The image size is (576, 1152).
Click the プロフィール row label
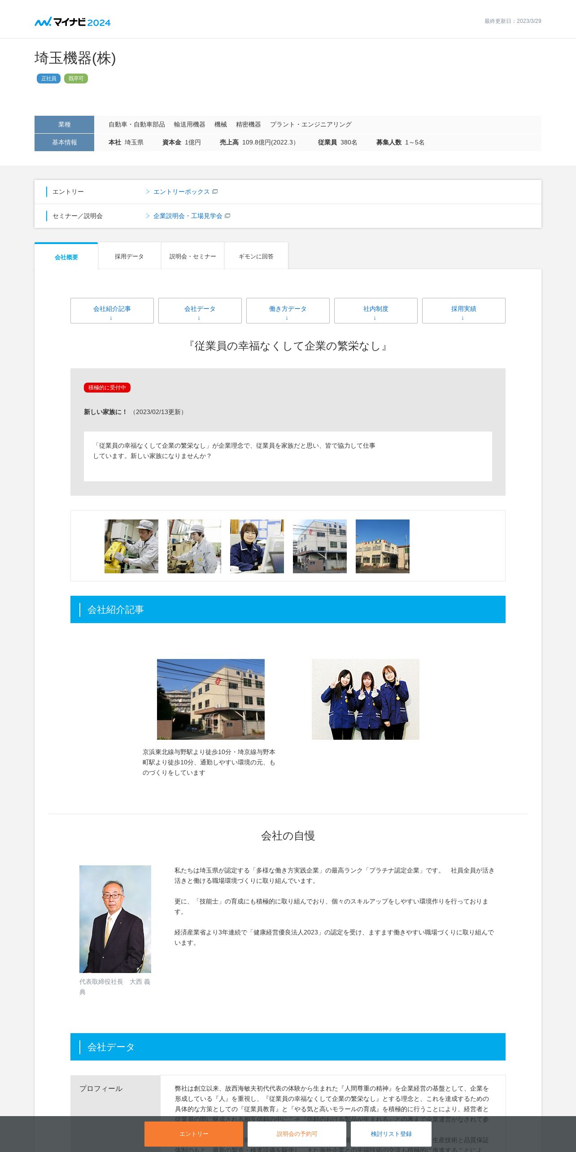click(101, 1088)
